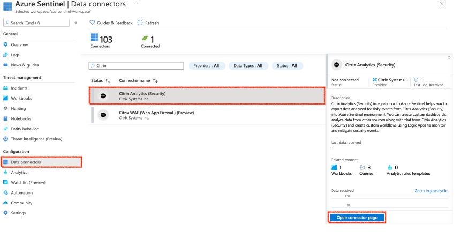Click the Watchlist (Preview) icon

(6, 183)
